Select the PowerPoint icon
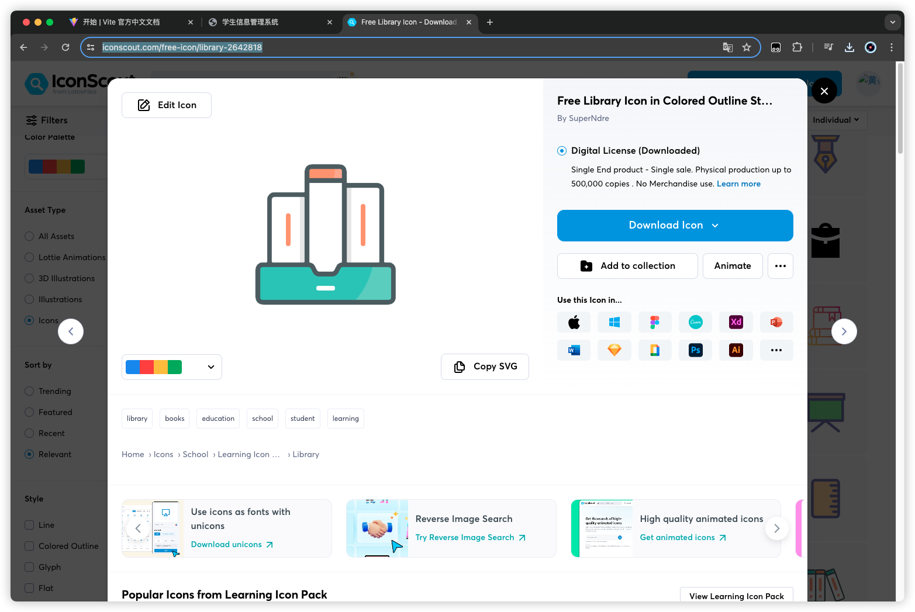 (x=776, y=322)
